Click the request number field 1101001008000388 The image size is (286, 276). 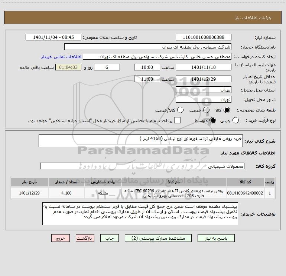coord(204,37)
